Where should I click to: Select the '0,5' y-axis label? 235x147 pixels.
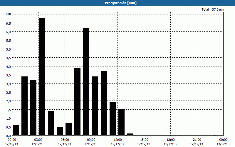pyautogui.click(x=9, y=127)
